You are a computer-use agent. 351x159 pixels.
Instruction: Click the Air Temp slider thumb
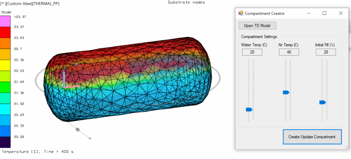click(286, 92)
